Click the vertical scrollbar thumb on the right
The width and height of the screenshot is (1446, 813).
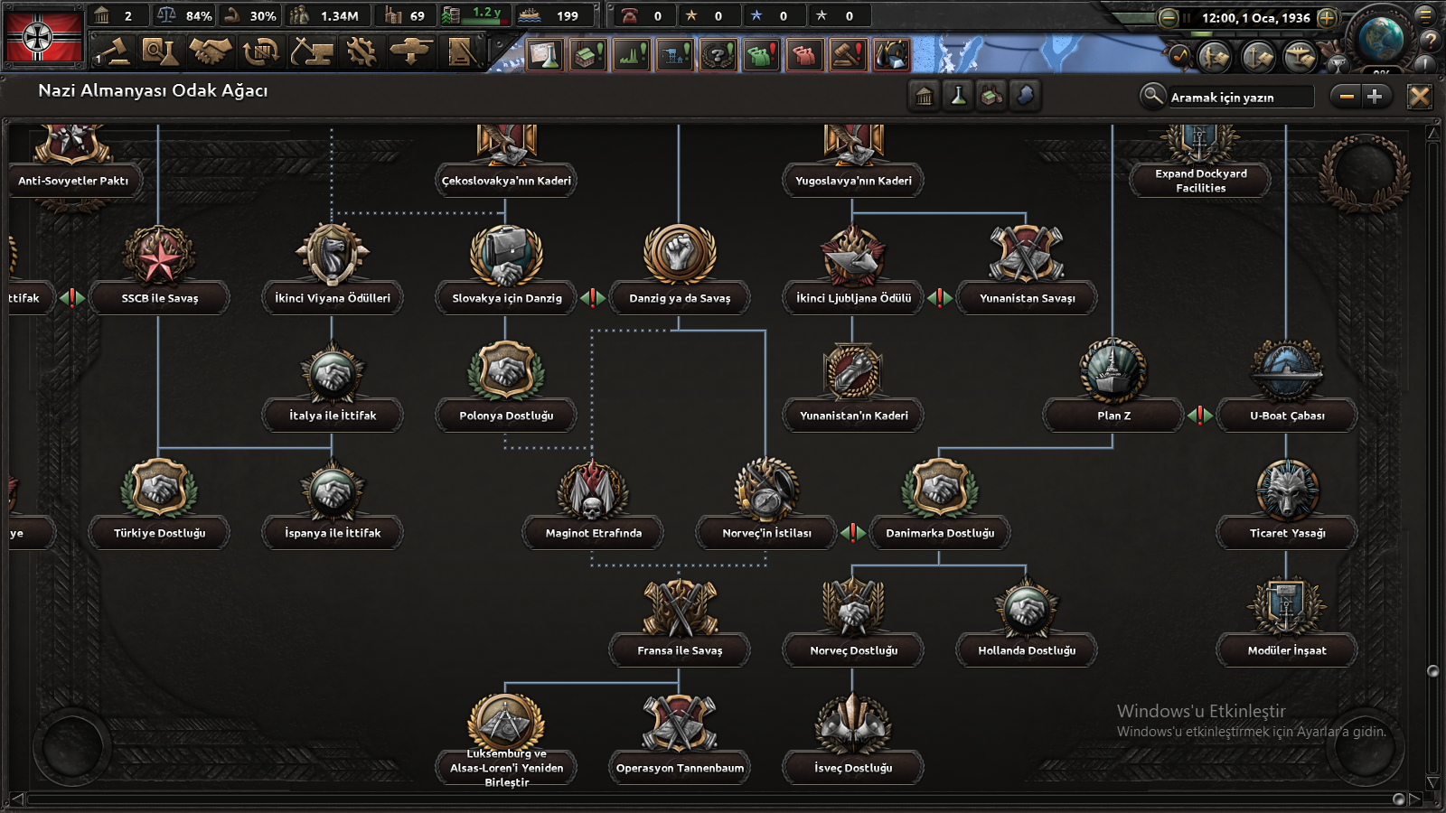click(1432, 671)
